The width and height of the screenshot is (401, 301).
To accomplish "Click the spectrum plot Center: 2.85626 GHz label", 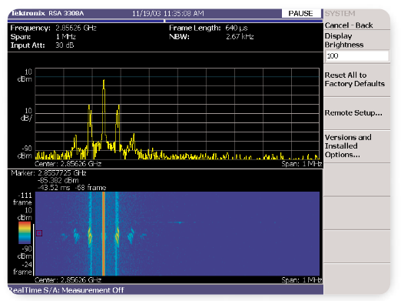I will click(x=68, y=164).
